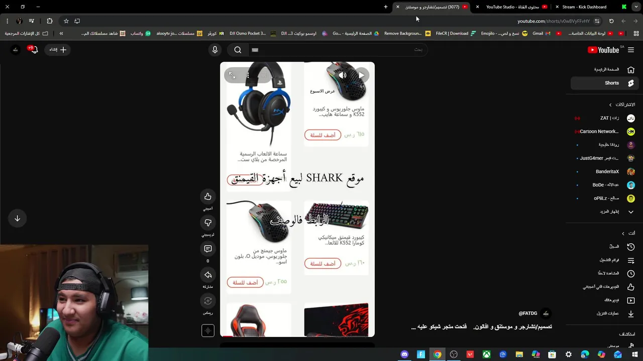This screenshot has height=361, width=643.
Task: Click the Short's title text
Action: 481,327
